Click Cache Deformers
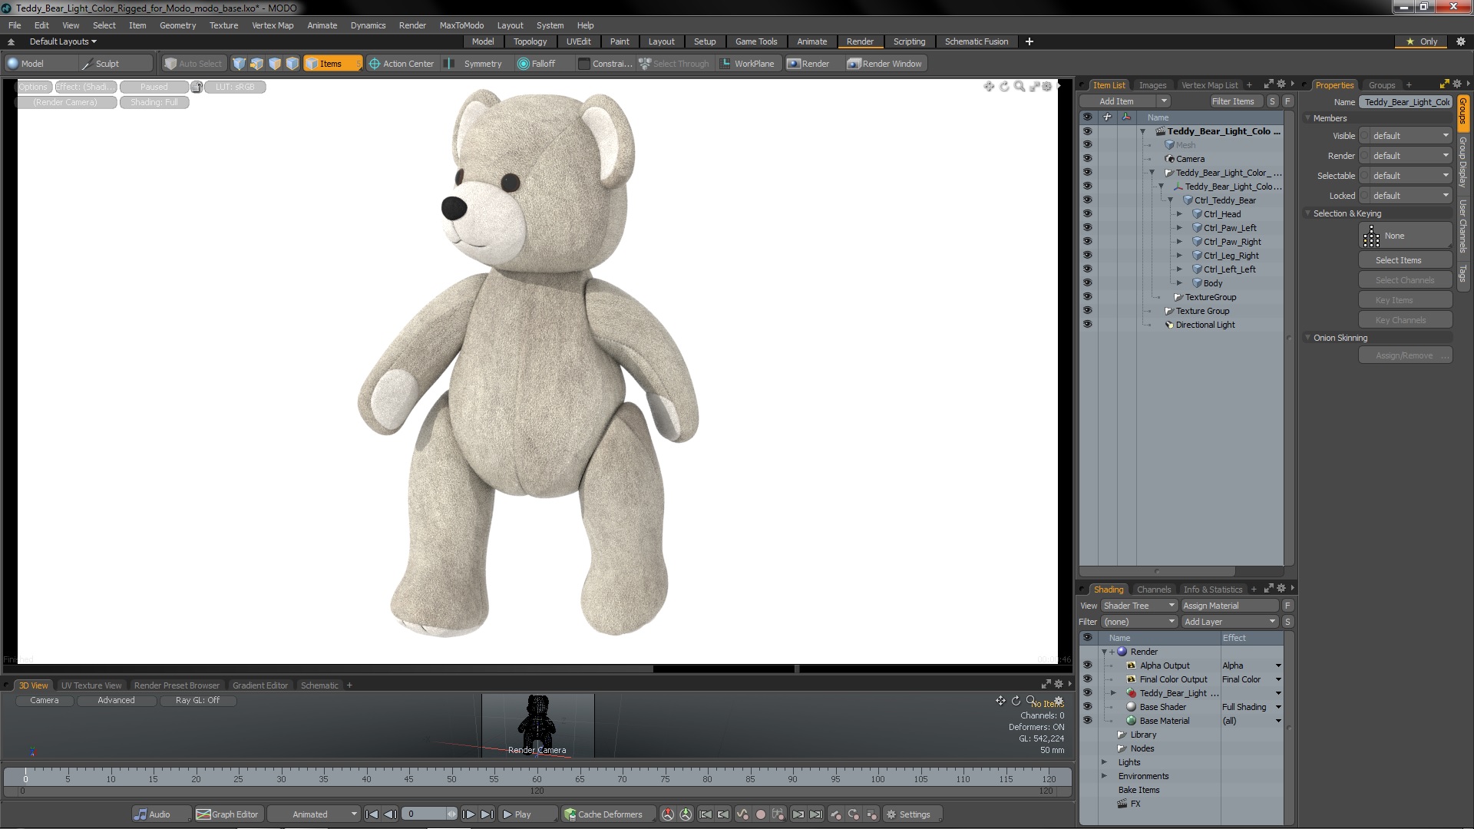Screen dimensions: 1474x829 point(609,814)
